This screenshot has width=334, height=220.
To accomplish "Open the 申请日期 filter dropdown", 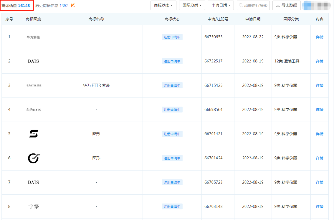I will (221, 5).
